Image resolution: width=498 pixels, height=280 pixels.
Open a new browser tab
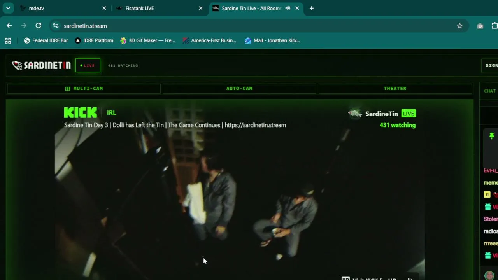click(312, 8)
